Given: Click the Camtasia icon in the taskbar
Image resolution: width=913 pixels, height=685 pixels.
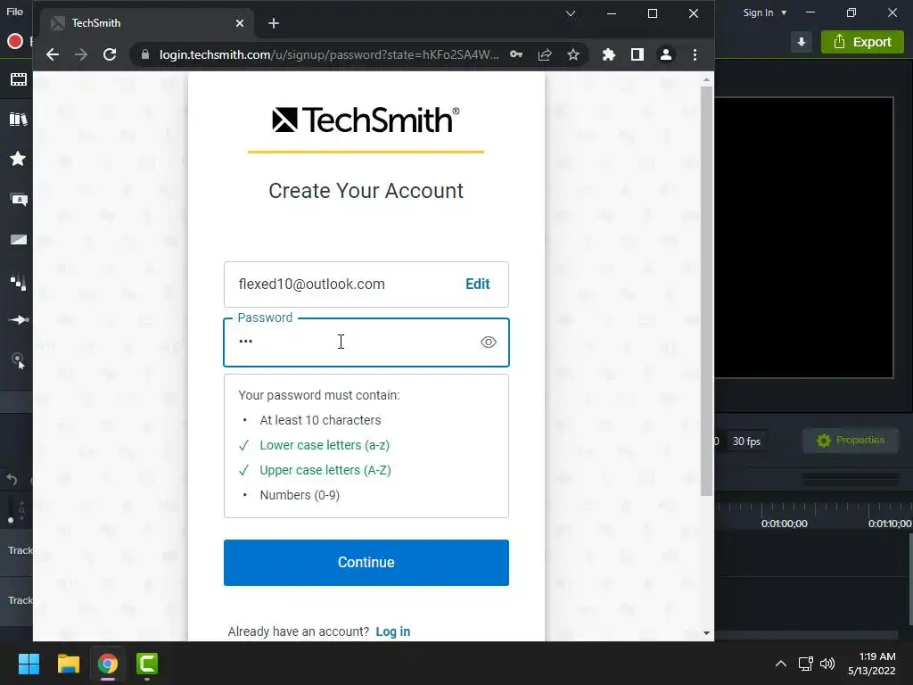Looking at the screenshot, I should [x=147, y=664].
